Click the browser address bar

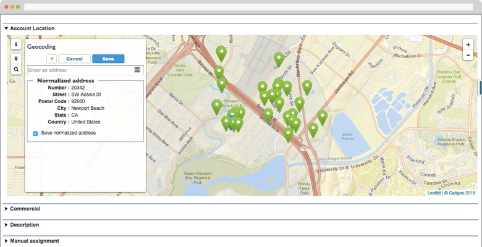point(247,6)
